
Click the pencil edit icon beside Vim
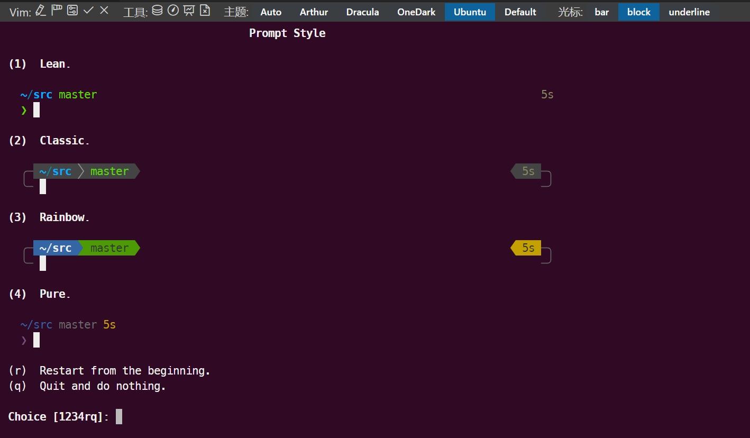pyautogui.click(x=40, y=11)
